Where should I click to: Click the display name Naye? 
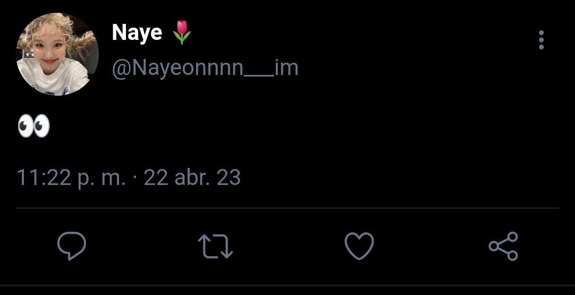coord(137,32)
